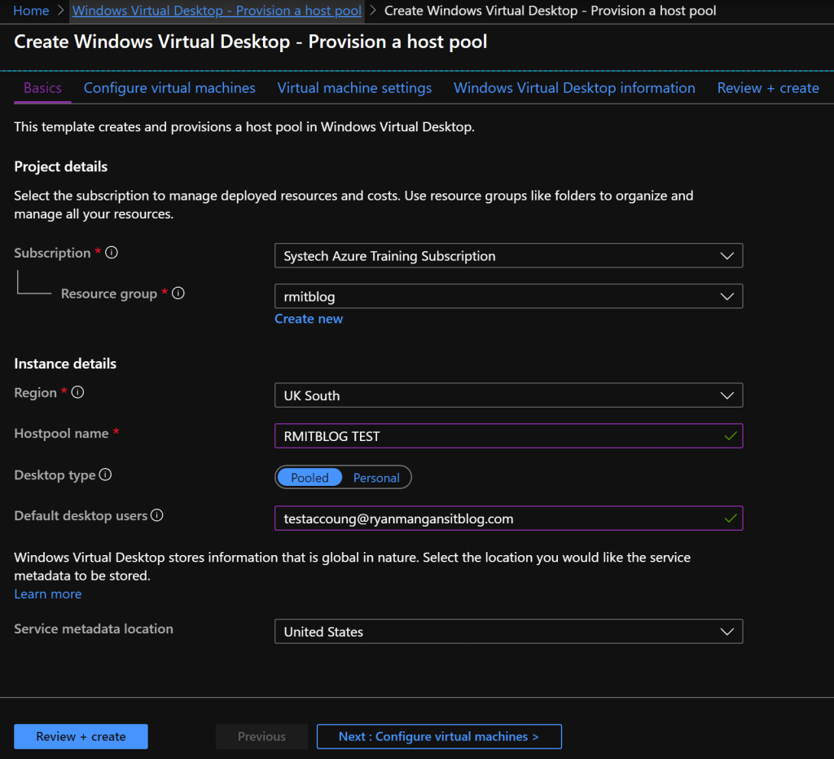Click the Service metadata location label
The height and width of the screenshot is (759, 834).
coord(94,629)
